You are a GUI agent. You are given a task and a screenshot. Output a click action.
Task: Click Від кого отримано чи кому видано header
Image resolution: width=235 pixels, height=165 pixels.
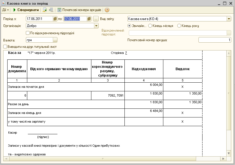pos(59,69)
